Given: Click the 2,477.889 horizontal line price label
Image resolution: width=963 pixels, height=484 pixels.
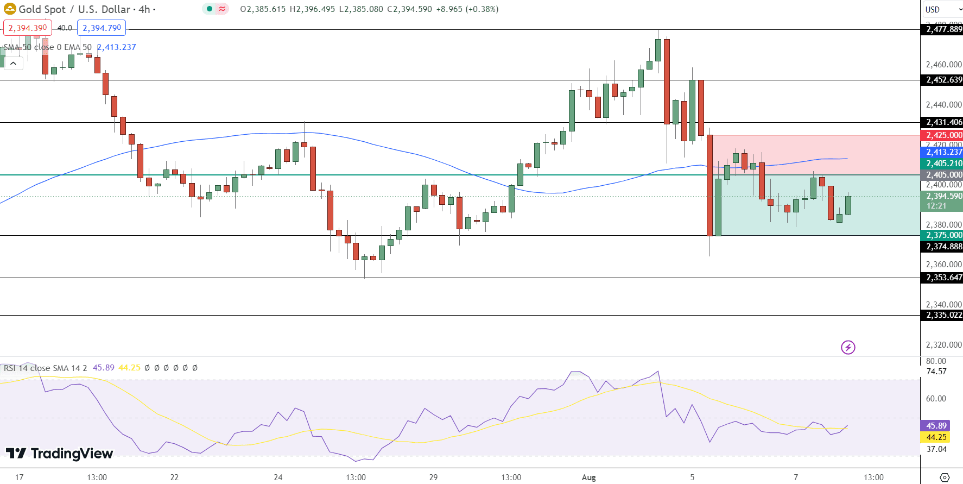Looking at the screenshot, I should [942, 29].
